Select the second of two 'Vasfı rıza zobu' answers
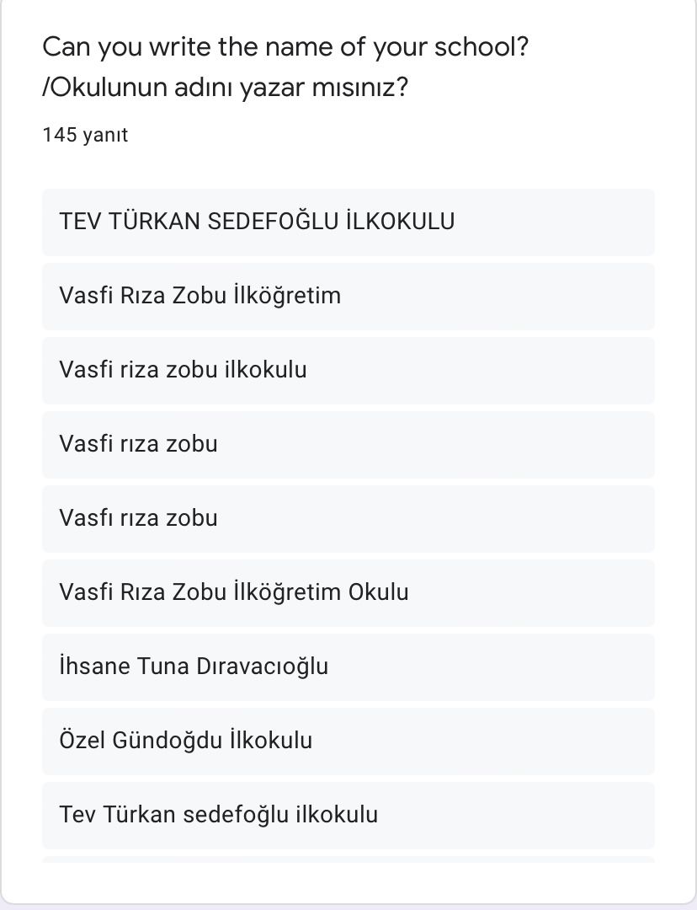697x910 pixels. click(138, 518)
